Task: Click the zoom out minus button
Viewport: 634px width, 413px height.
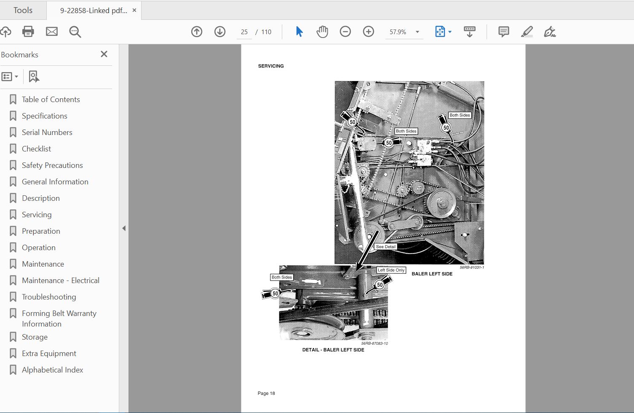Action: pos(345,32)
